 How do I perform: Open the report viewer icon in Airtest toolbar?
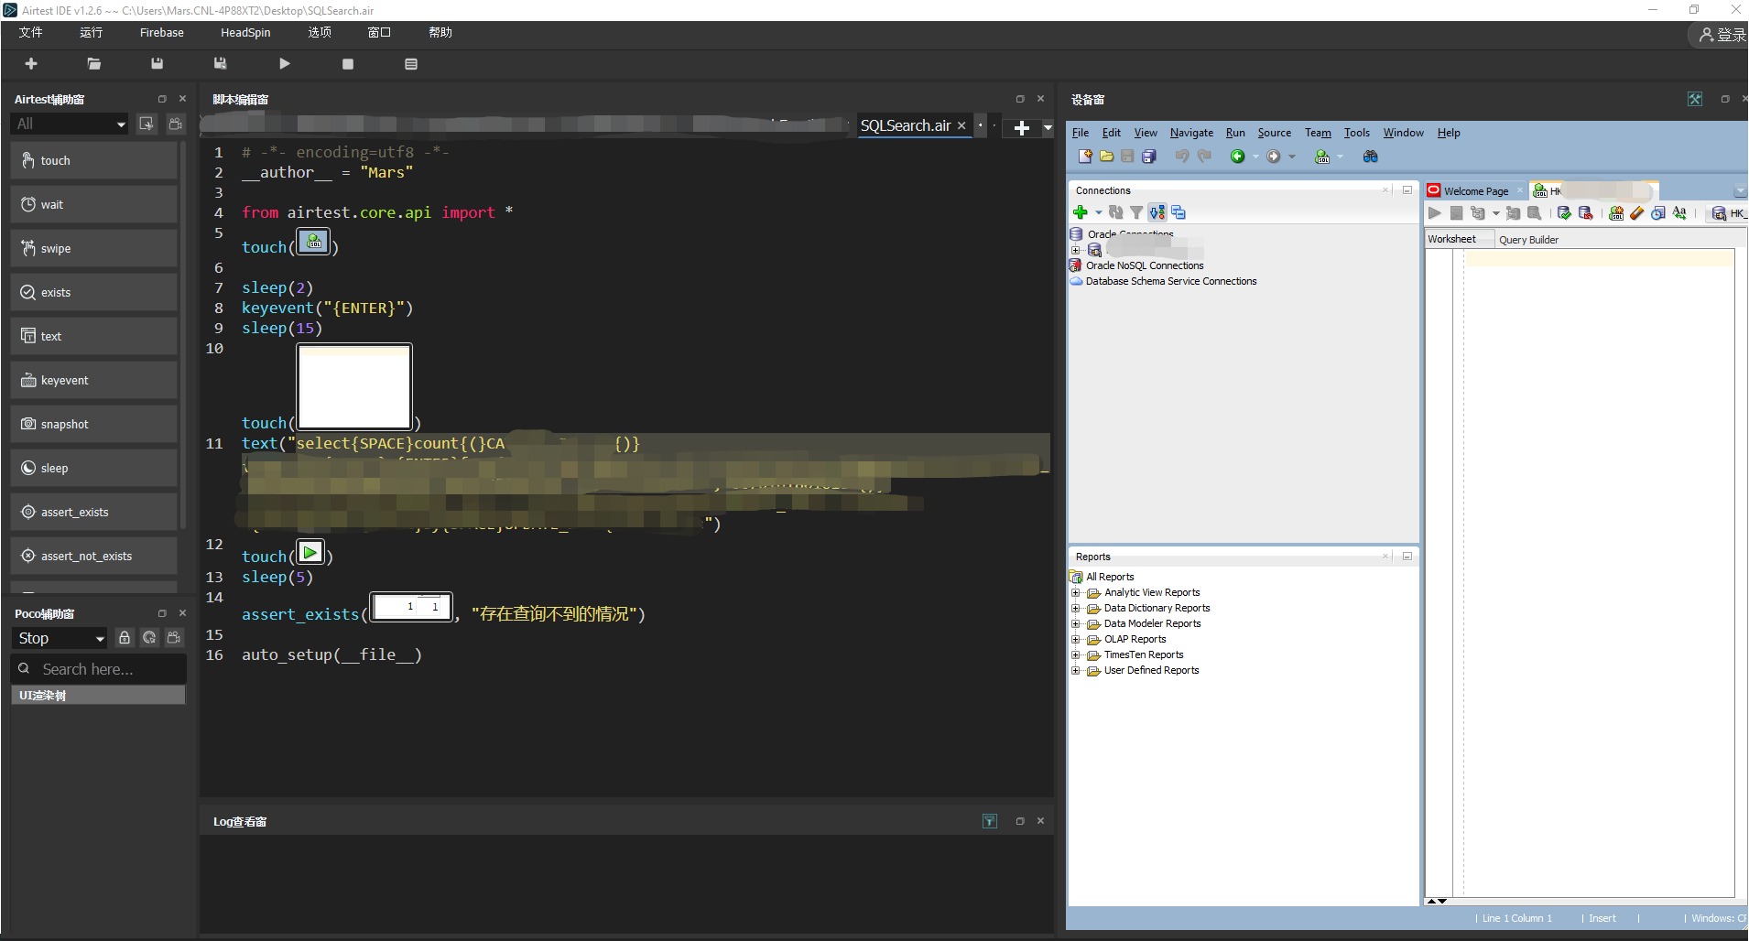(411, 64)
